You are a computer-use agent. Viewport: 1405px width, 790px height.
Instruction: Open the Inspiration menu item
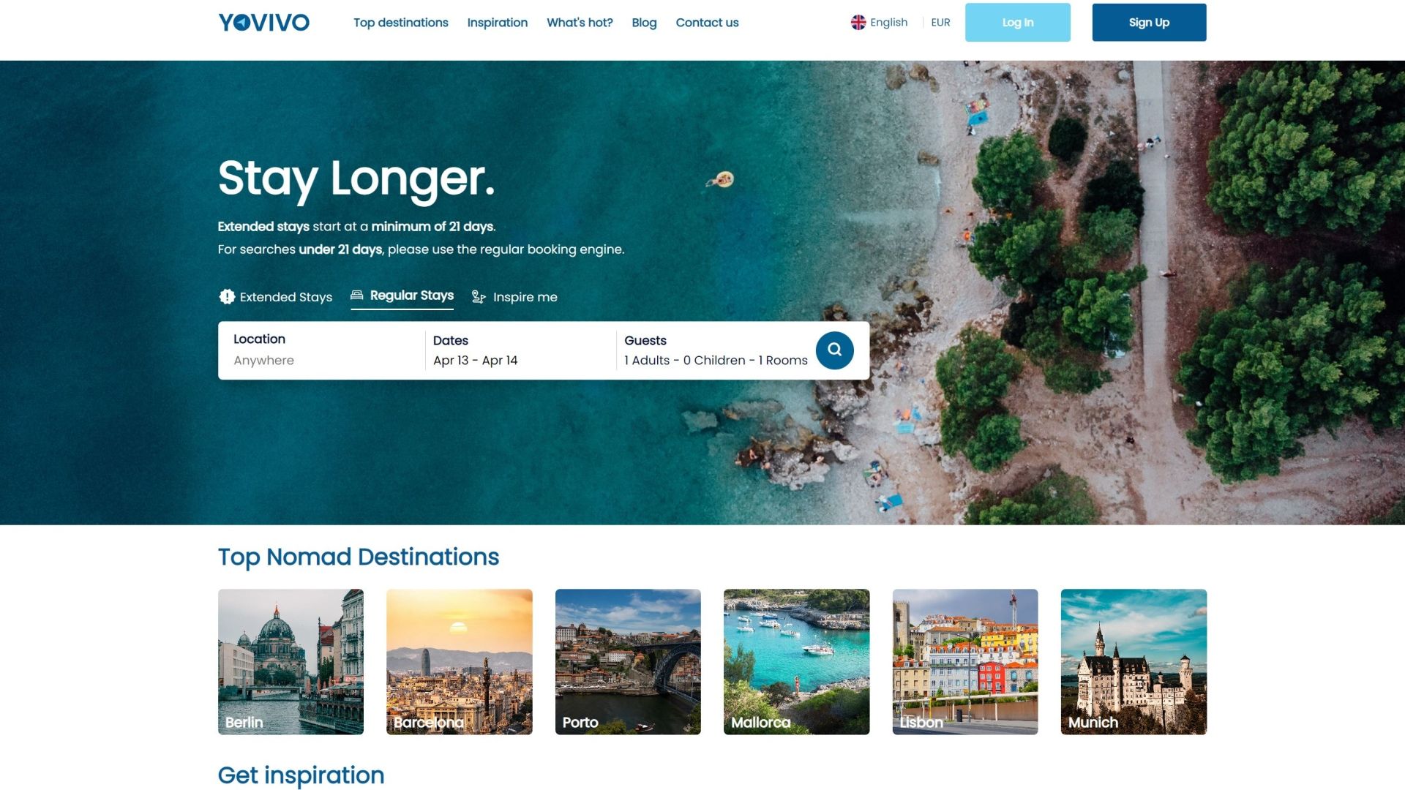point(497,22)
